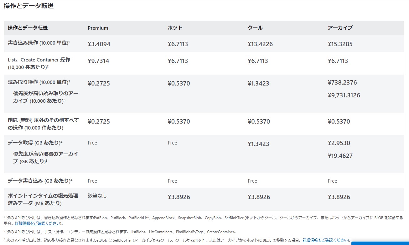The width and height of the screenshot is (409, 245).
Task: Open the details link in footnote 3
Action: (325, 240)
